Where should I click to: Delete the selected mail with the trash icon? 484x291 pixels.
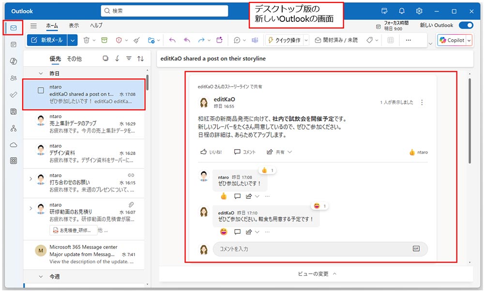(x=87, y=41)
